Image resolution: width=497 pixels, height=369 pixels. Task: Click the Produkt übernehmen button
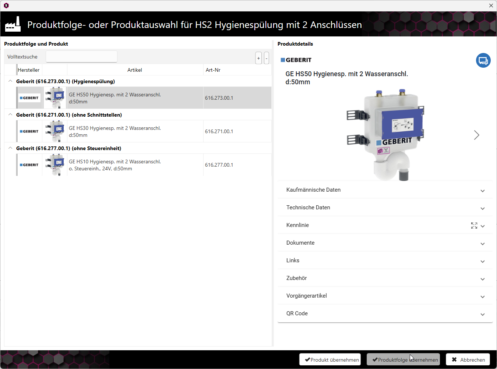[x=330, y=359]
